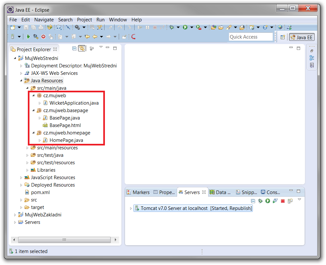The height and width of the screenshot is (265, 326).
Task: Select pom.xml in Project Explorer
Action: pos(40,192)
